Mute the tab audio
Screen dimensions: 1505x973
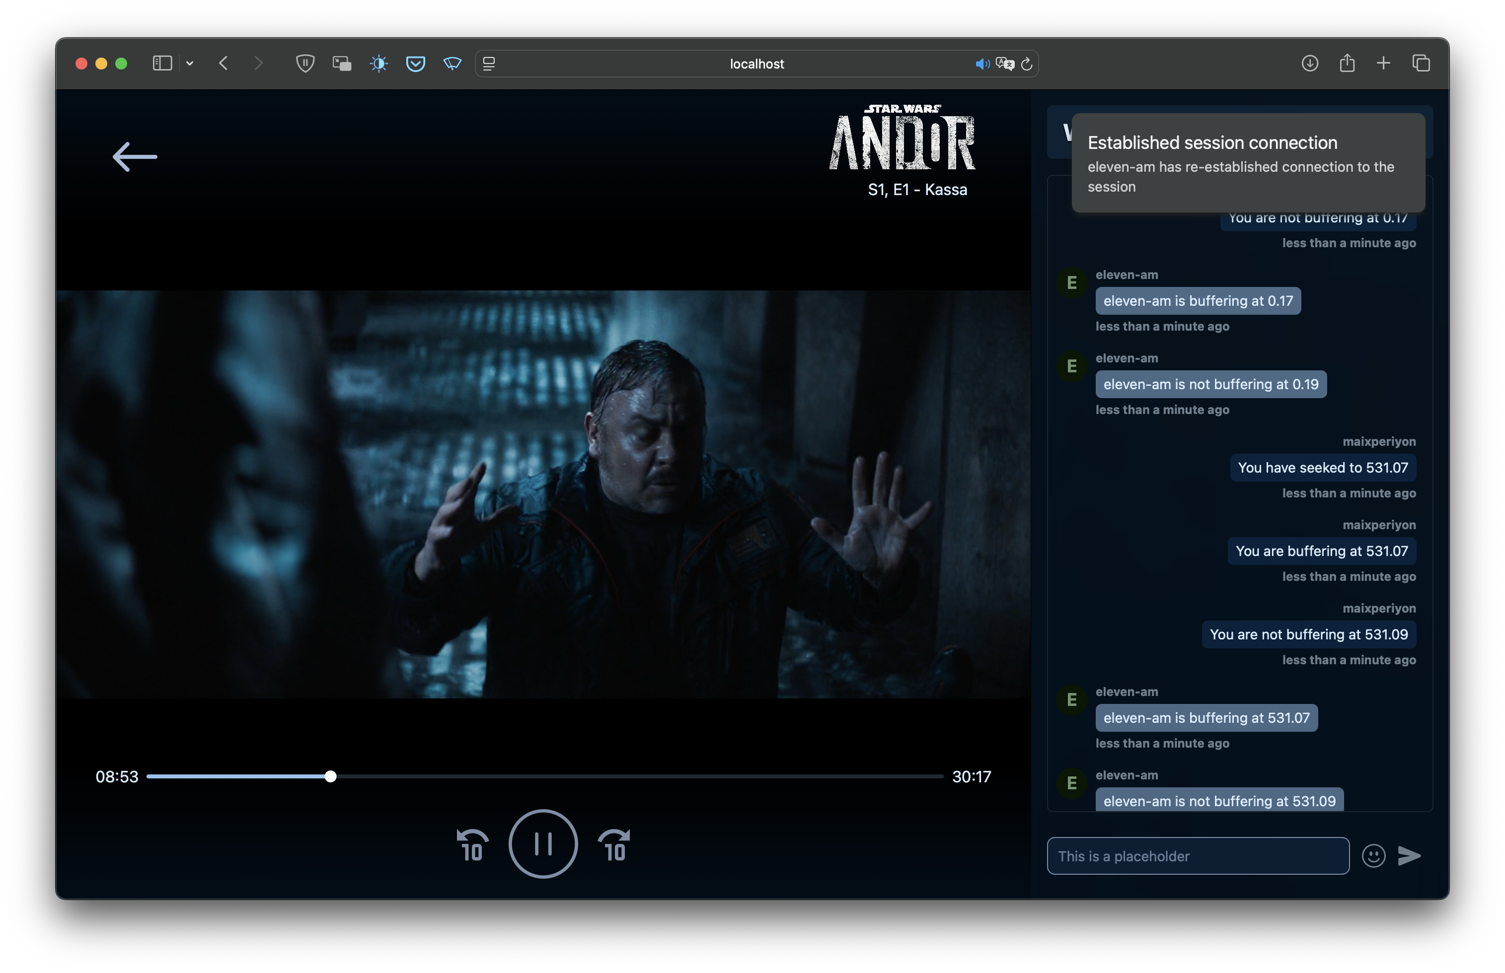(x=981, y=64)
